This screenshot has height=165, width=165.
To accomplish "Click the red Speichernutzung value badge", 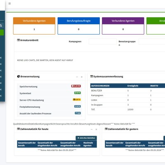I will 76,86.
